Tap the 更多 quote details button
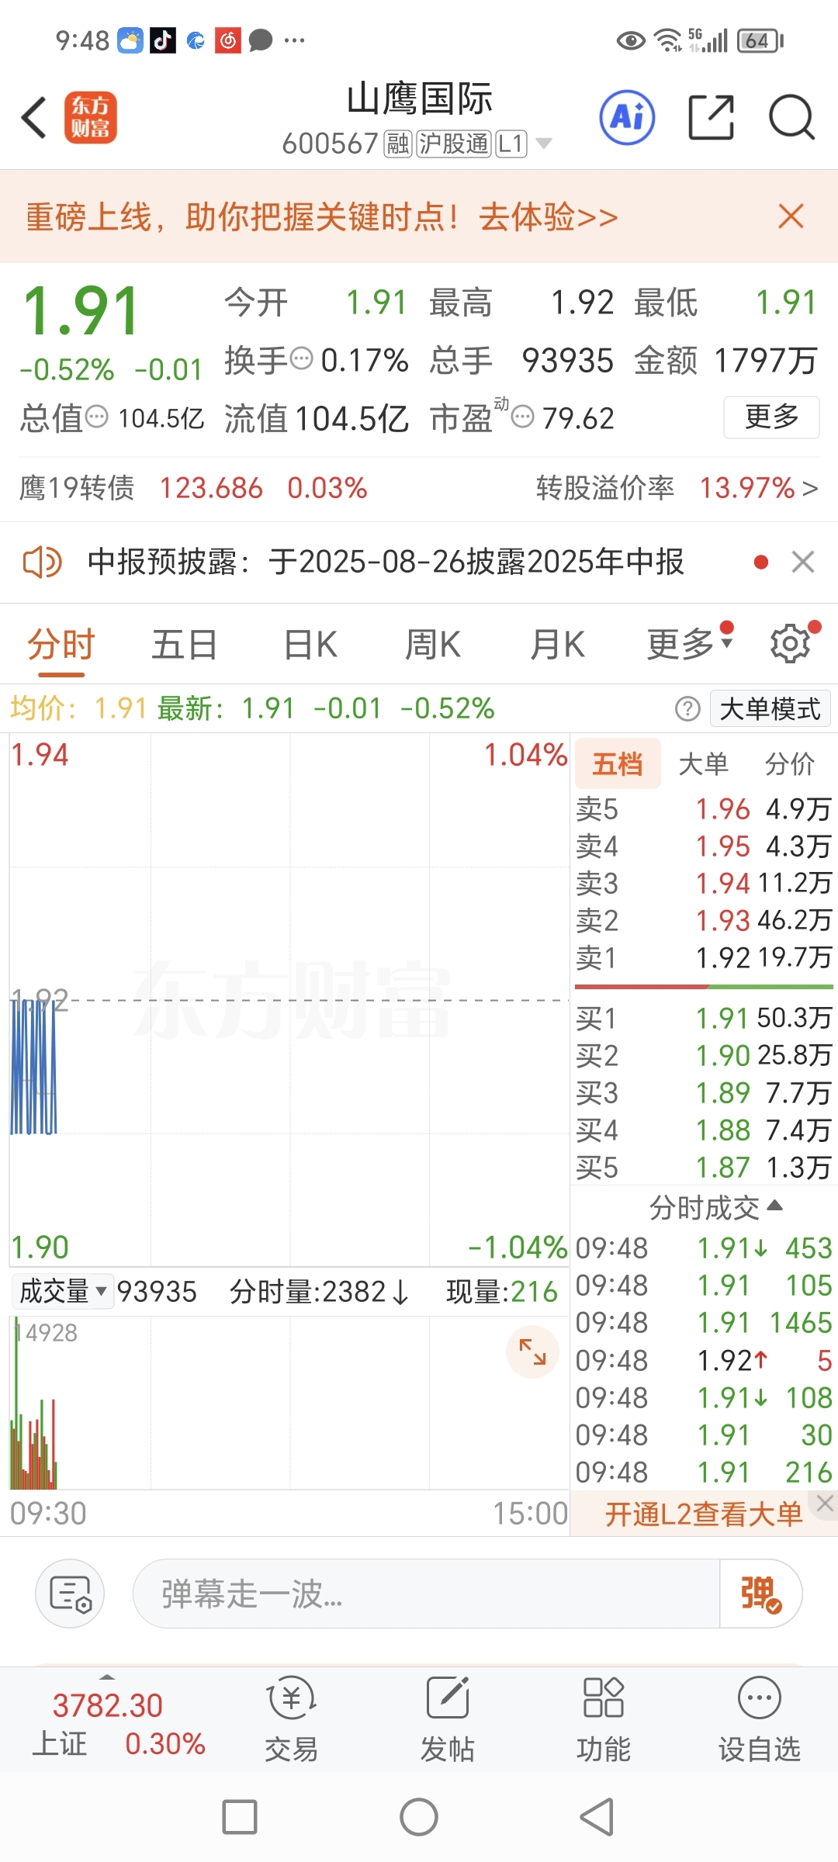The height and width of the screenshot is (1862, 838). [771, 417]
